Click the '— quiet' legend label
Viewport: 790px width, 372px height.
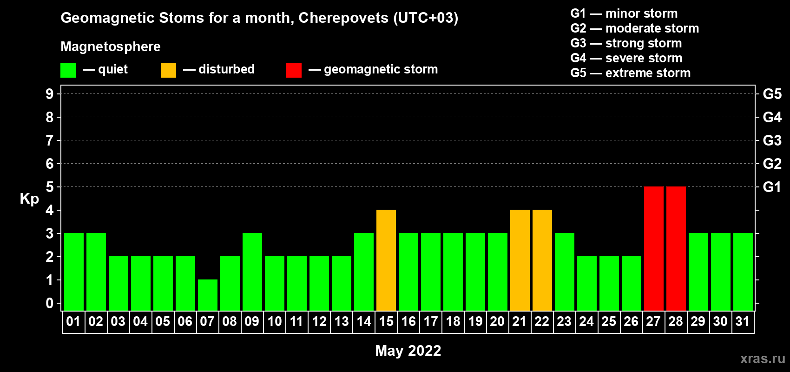pos(105,70)
